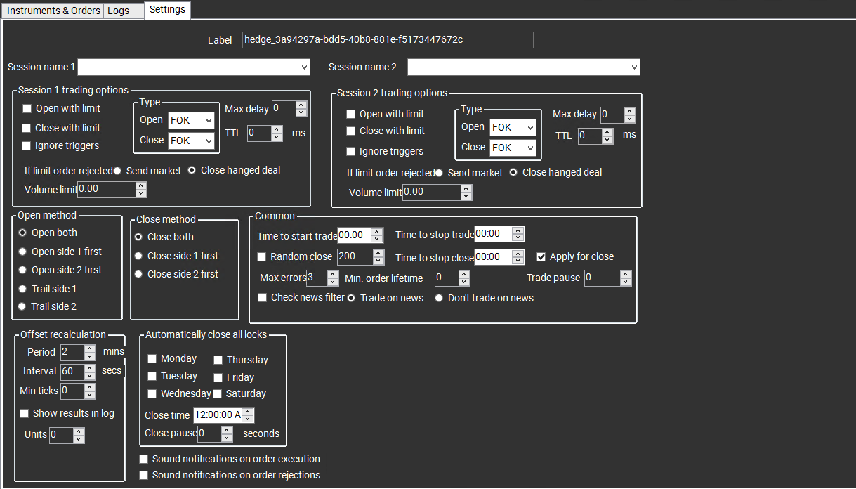Click the Label text field
Screen dimensions: 856x489
coord(387,40)
